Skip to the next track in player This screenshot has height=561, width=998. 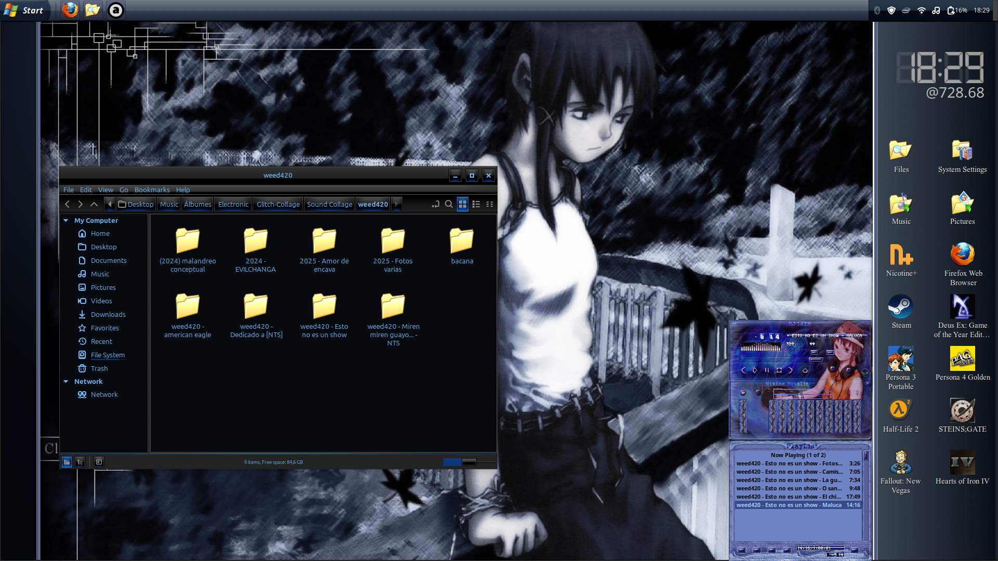point(791,370)
